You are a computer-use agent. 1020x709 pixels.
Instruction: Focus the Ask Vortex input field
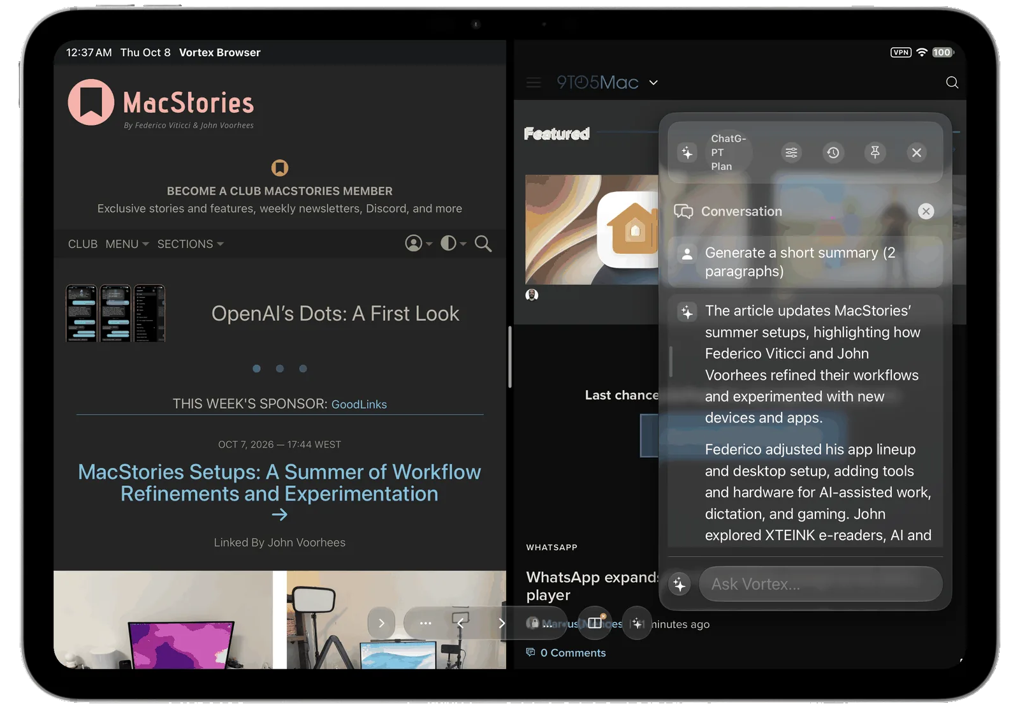point(820,584)
